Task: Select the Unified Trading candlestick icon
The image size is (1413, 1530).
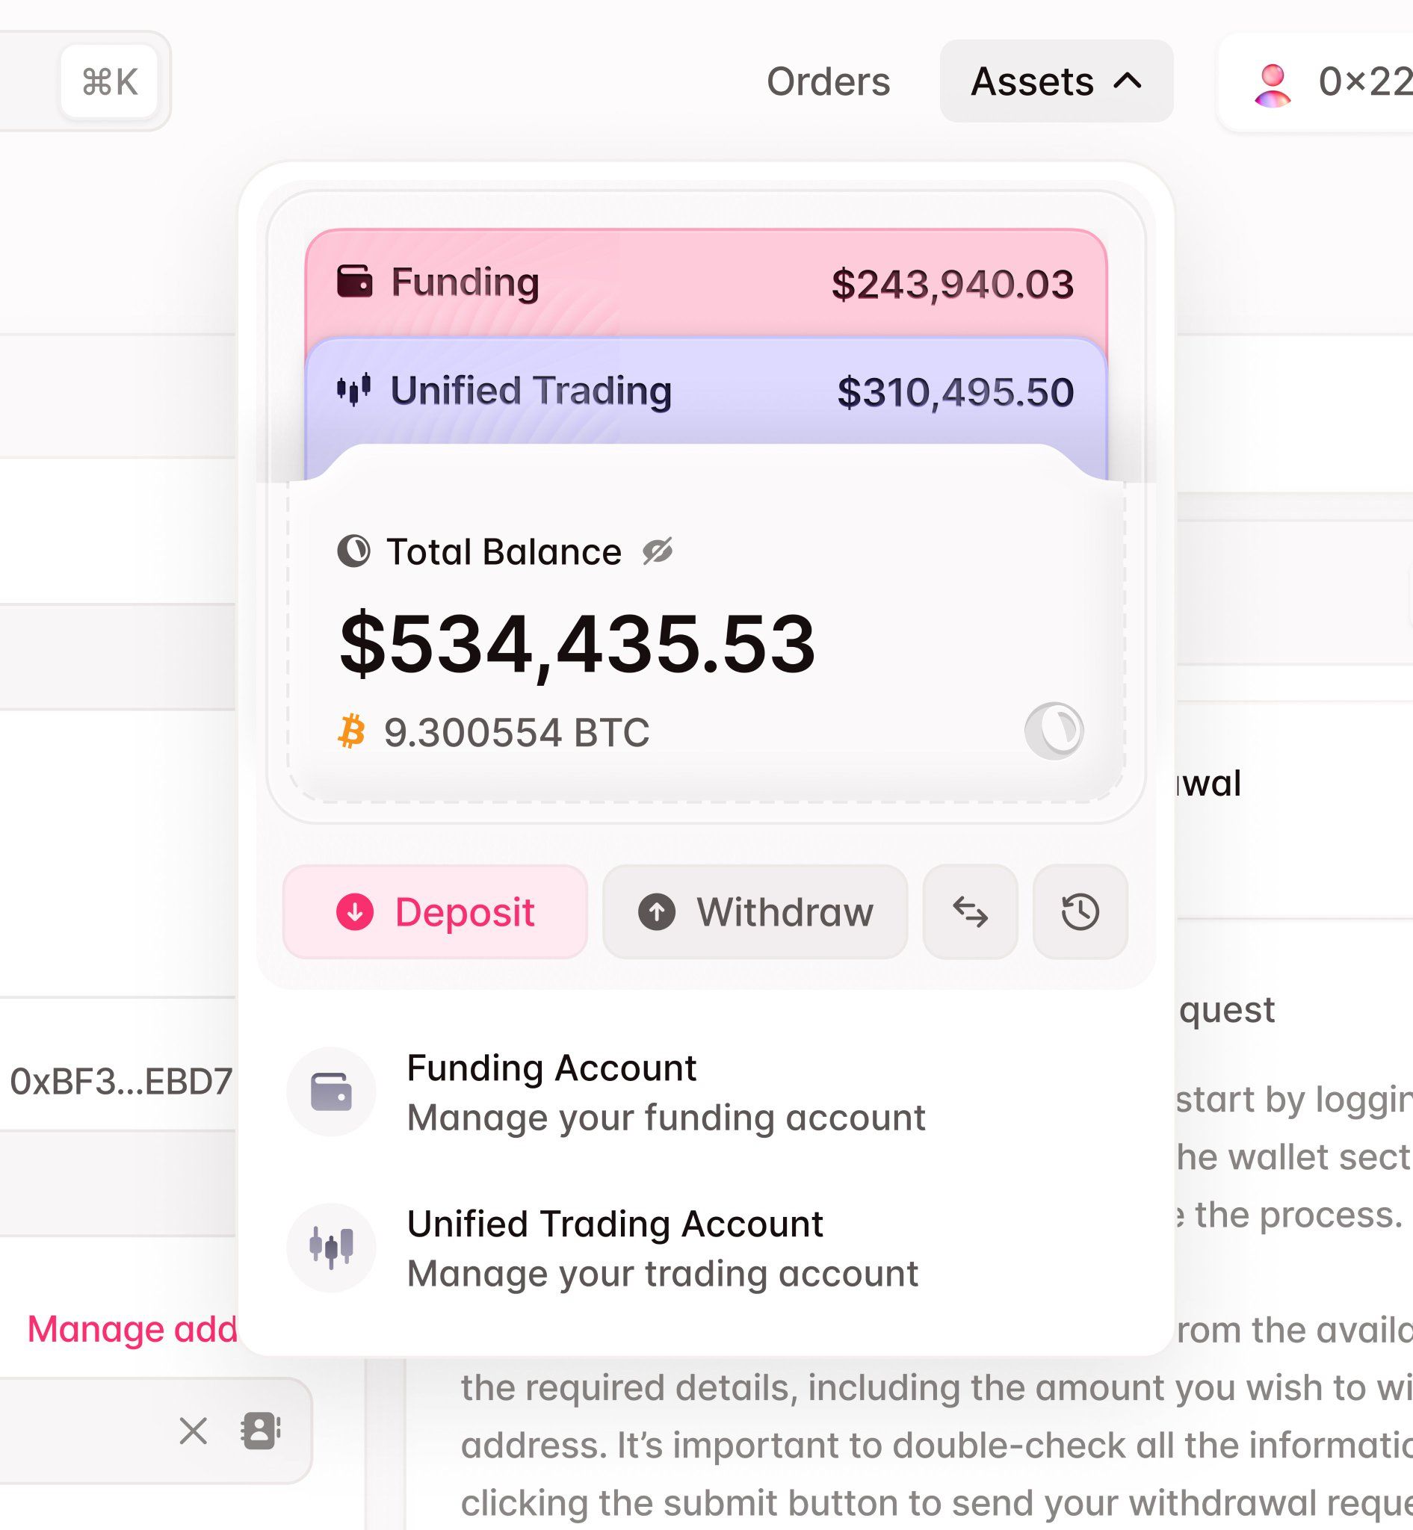Action: (356, 391)
